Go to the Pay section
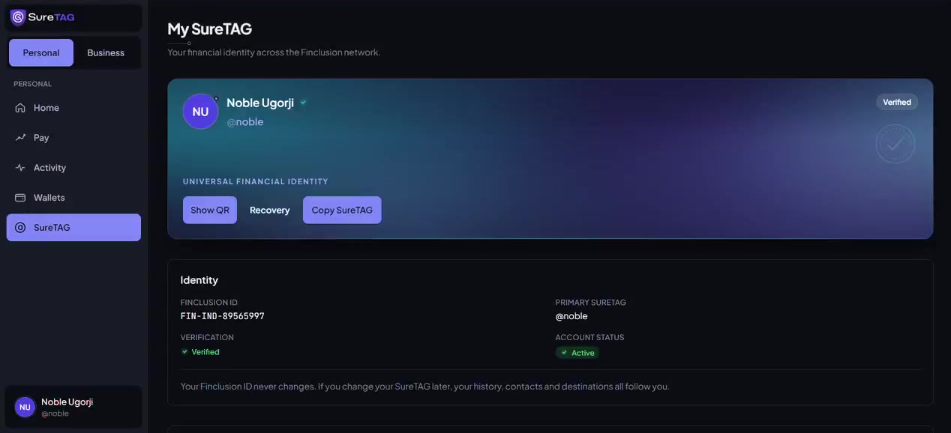 73,138
